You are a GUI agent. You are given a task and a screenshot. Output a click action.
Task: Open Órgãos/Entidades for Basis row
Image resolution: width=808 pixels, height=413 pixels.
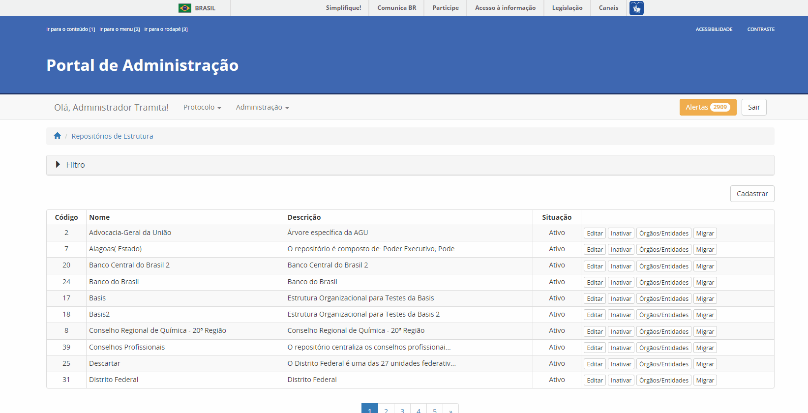[664, 299]
